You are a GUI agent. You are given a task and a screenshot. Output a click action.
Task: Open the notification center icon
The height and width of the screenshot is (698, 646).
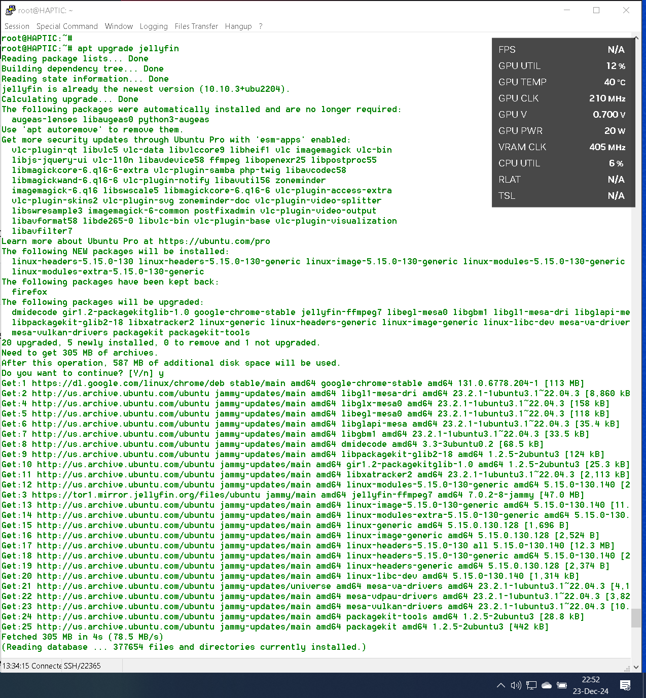tap(625, 685)
